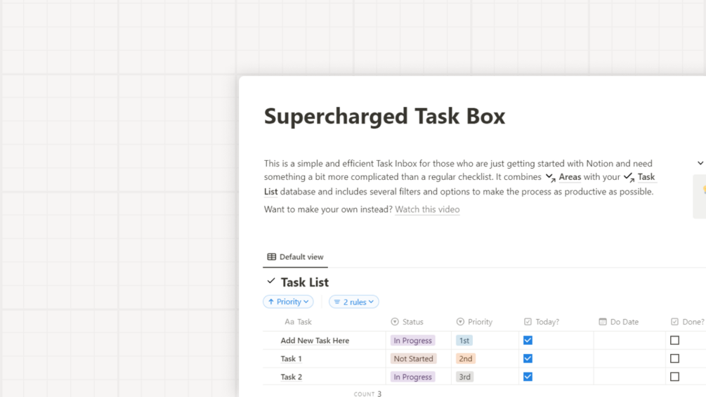Click the Status column select icon
The image size is (706, 397).
click(395, 321)
